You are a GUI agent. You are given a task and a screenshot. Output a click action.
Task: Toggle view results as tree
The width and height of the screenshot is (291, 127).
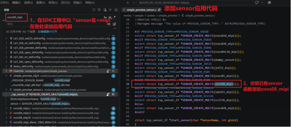pyautogui.click(x=110, y=10)
